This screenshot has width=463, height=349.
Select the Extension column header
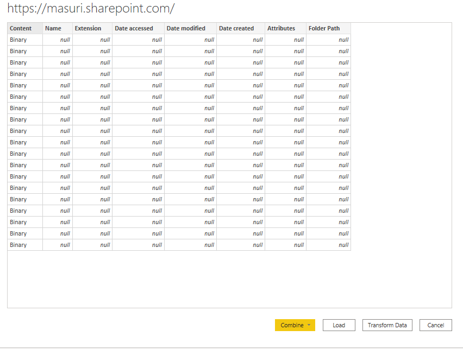(x=92, y=28)
